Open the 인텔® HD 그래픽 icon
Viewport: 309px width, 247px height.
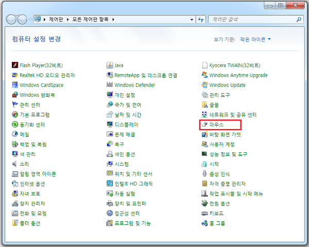(x=110, y=184)
